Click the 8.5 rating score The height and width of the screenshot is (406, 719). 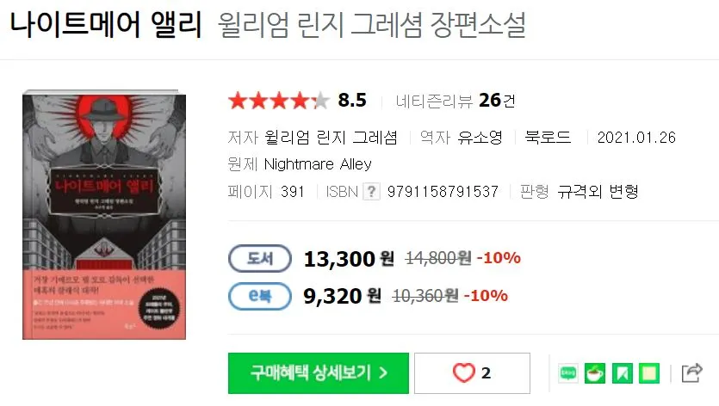(x=352, y=101)
